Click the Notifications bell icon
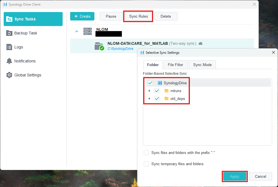 pos(9,61)
